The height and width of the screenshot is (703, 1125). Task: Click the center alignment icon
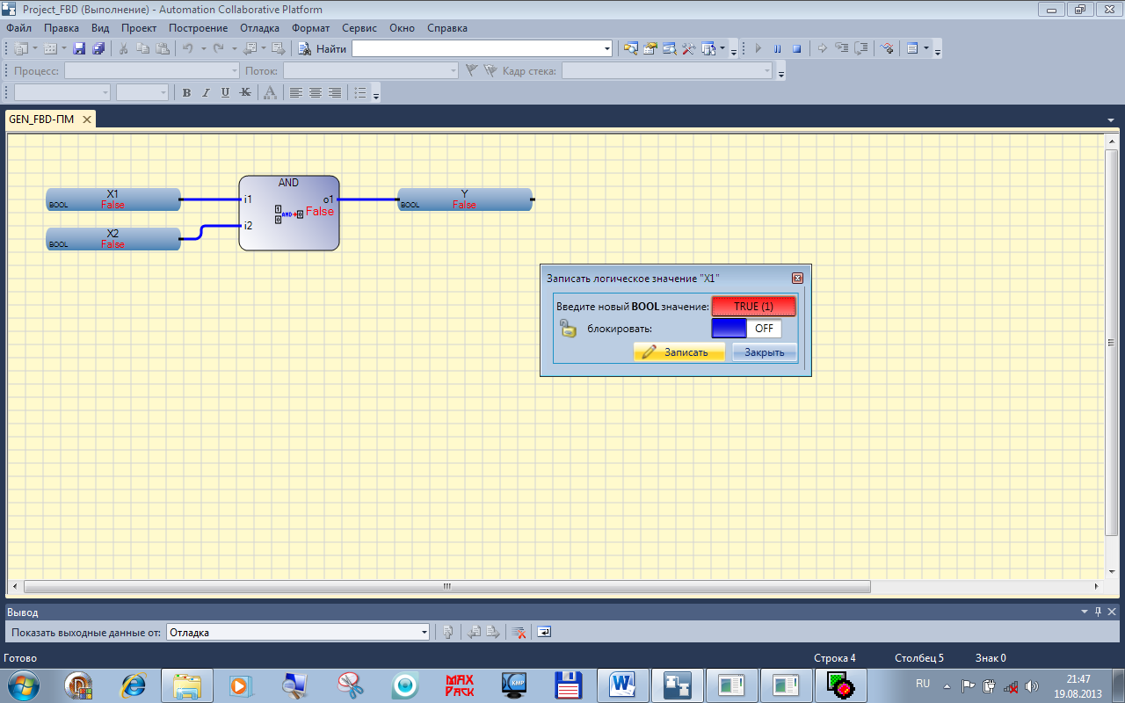click(315, 92)
